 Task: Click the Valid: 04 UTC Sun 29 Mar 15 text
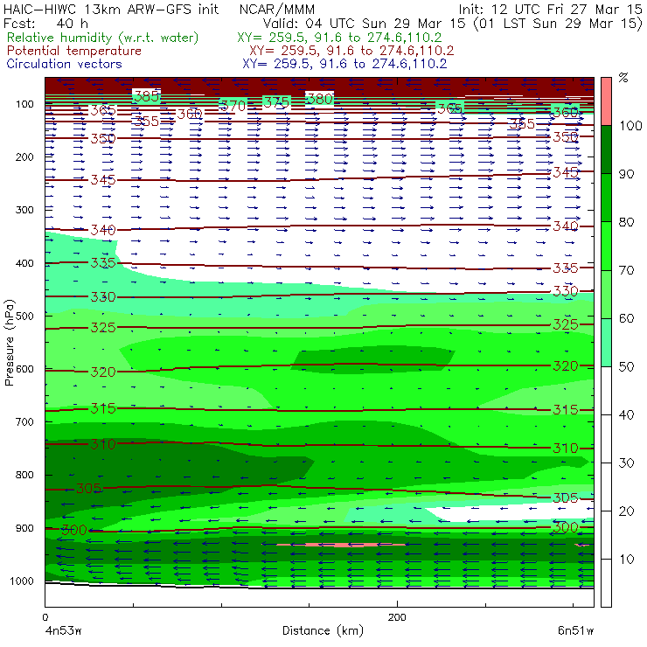coord(365,23)
